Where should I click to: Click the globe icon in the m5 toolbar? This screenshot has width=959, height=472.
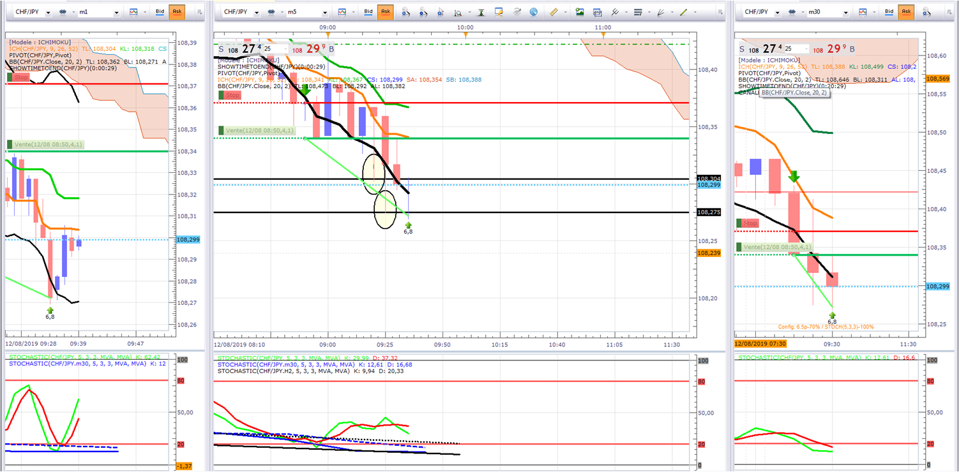tap(534, 12)
